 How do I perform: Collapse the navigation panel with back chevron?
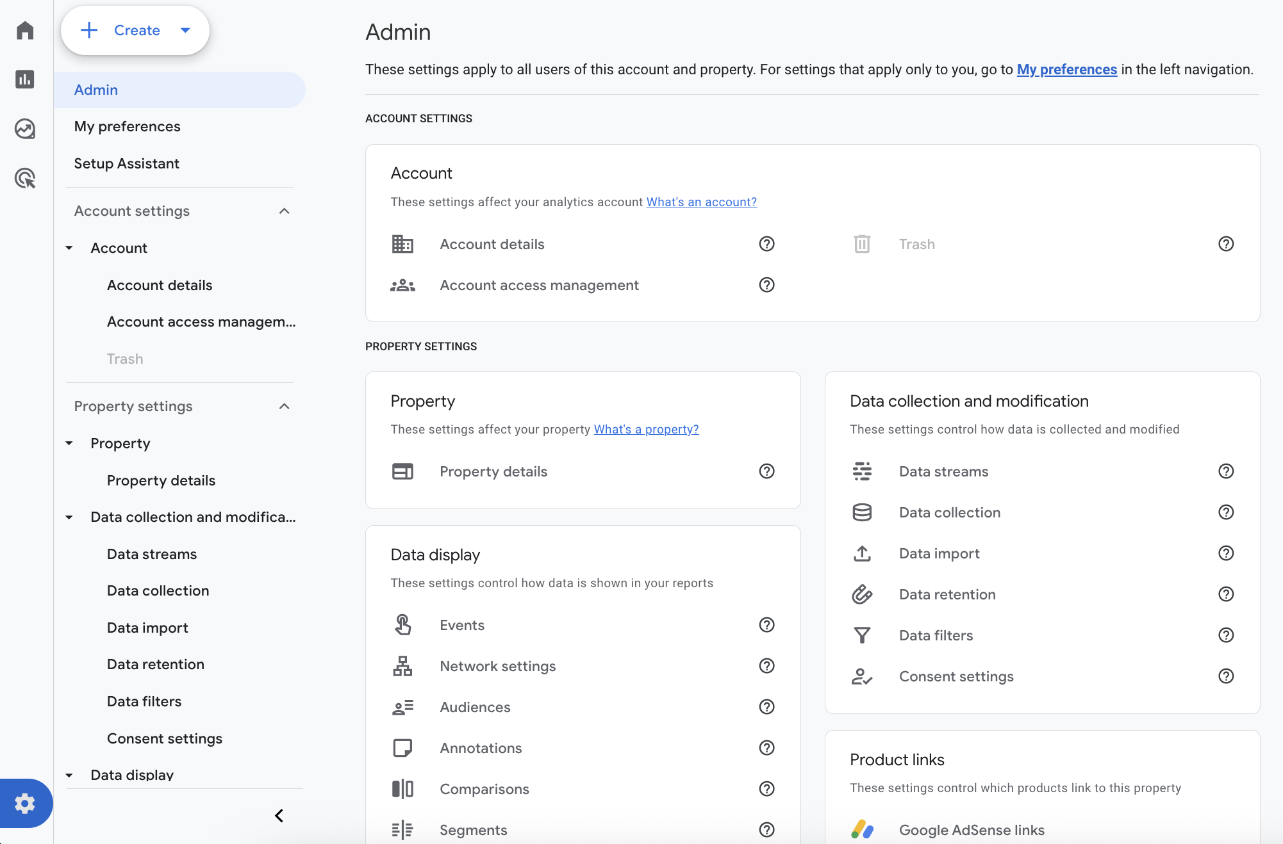(279, 815)
